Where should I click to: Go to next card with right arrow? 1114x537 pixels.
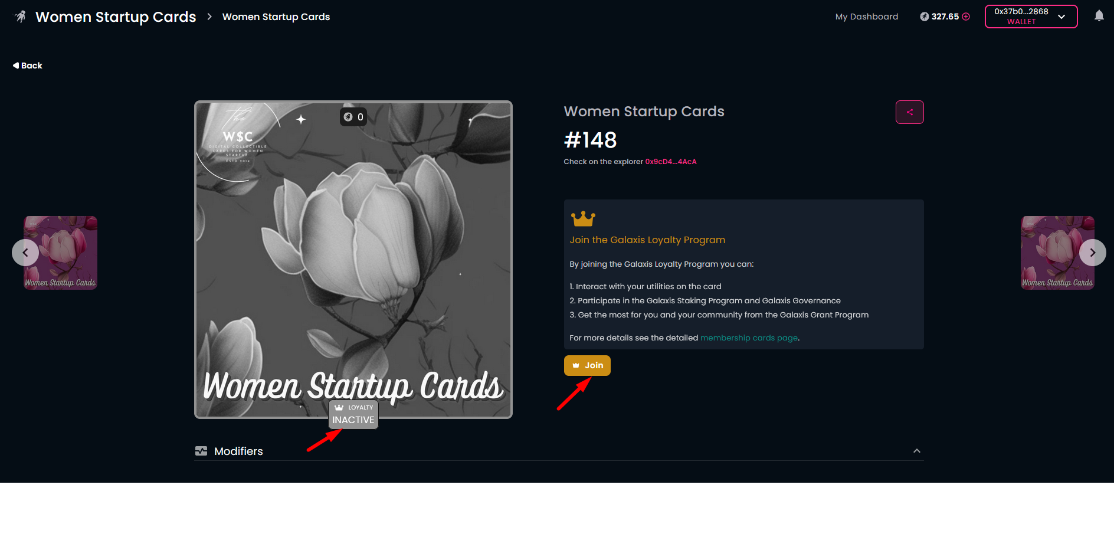(x=1092, y=253)
